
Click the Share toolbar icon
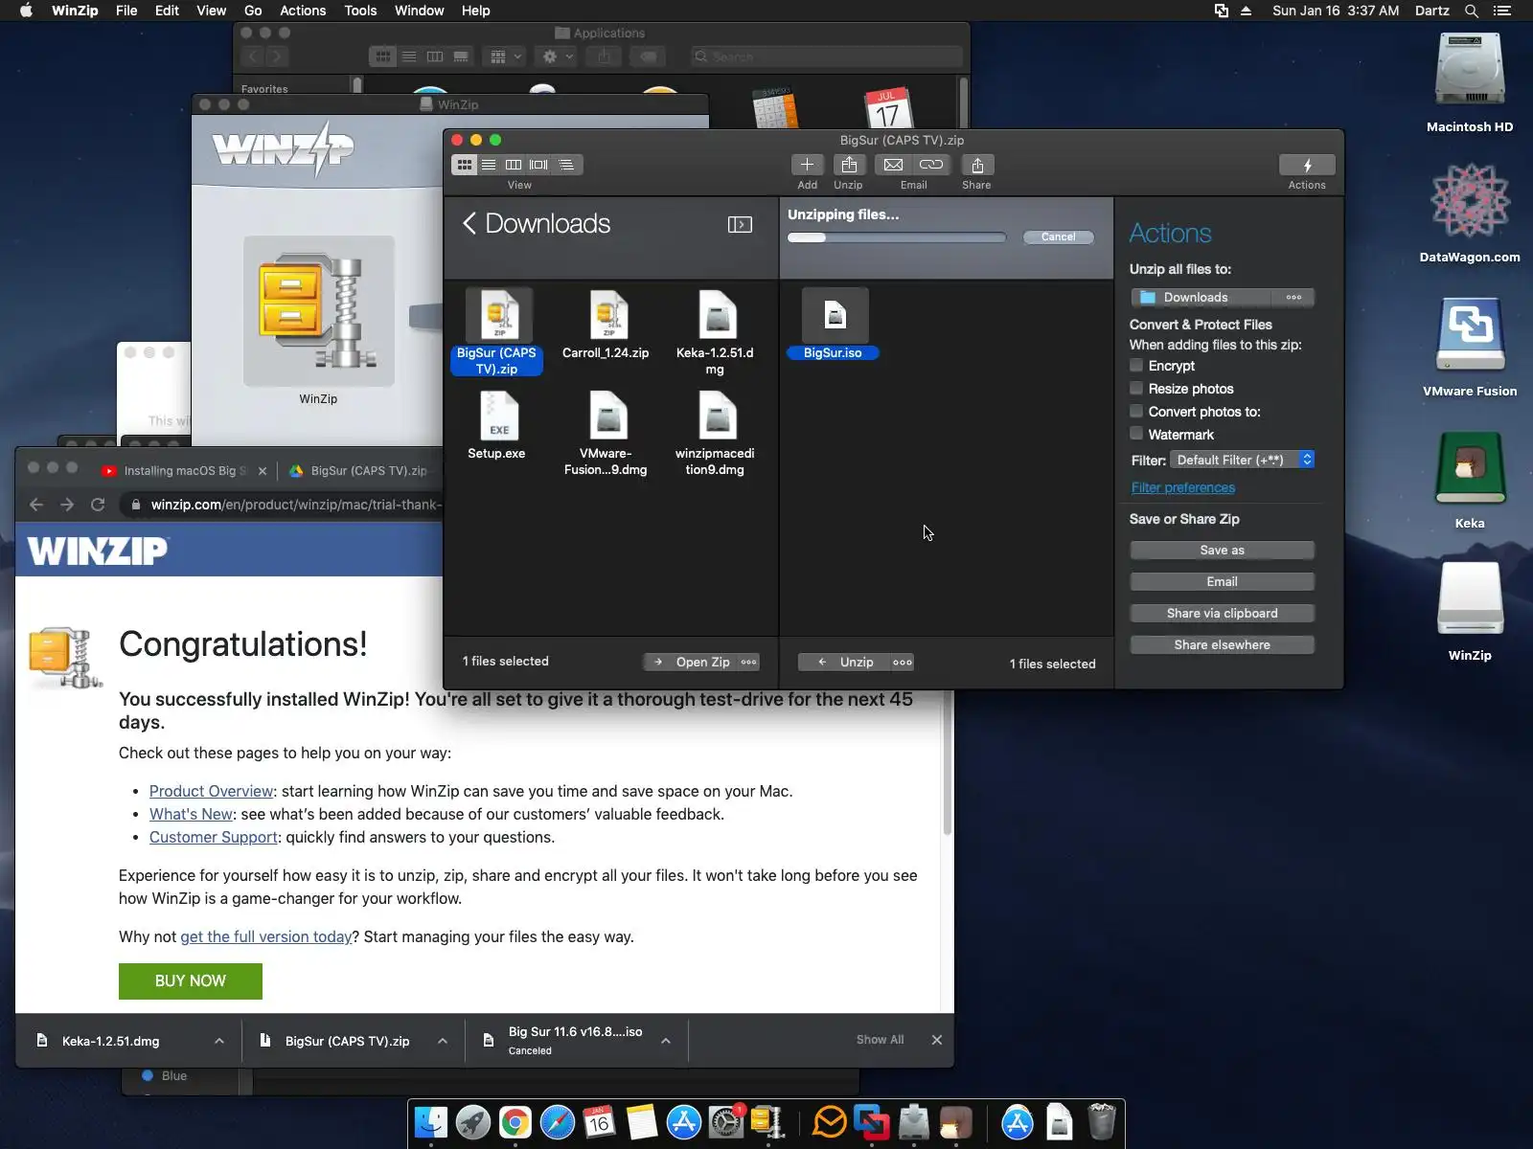point(977,165)
